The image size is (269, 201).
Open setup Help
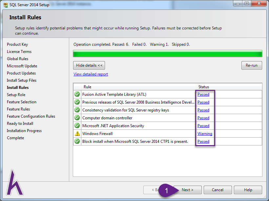[248, 190]
